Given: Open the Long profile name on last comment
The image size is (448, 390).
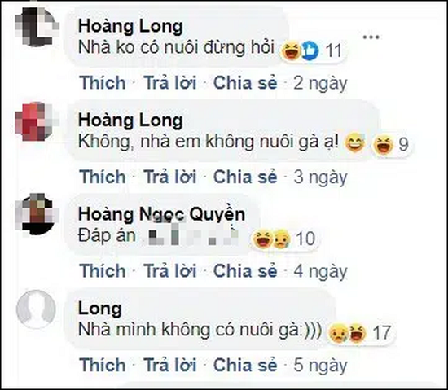Looking at the screenshot, I should [100, 309].
